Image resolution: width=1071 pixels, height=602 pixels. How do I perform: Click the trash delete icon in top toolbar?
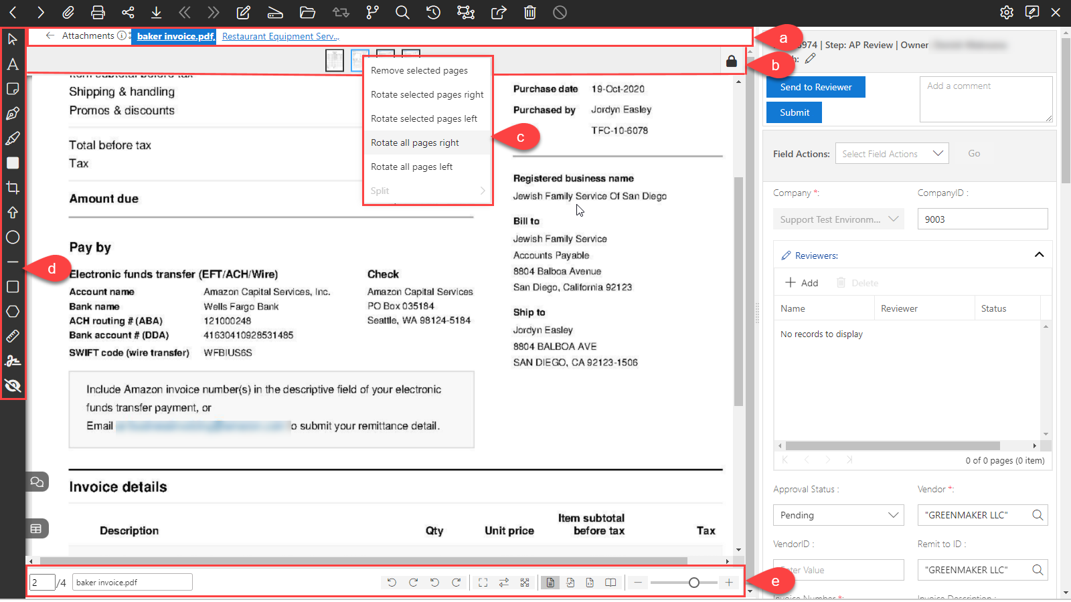click(x=529, y=12)
